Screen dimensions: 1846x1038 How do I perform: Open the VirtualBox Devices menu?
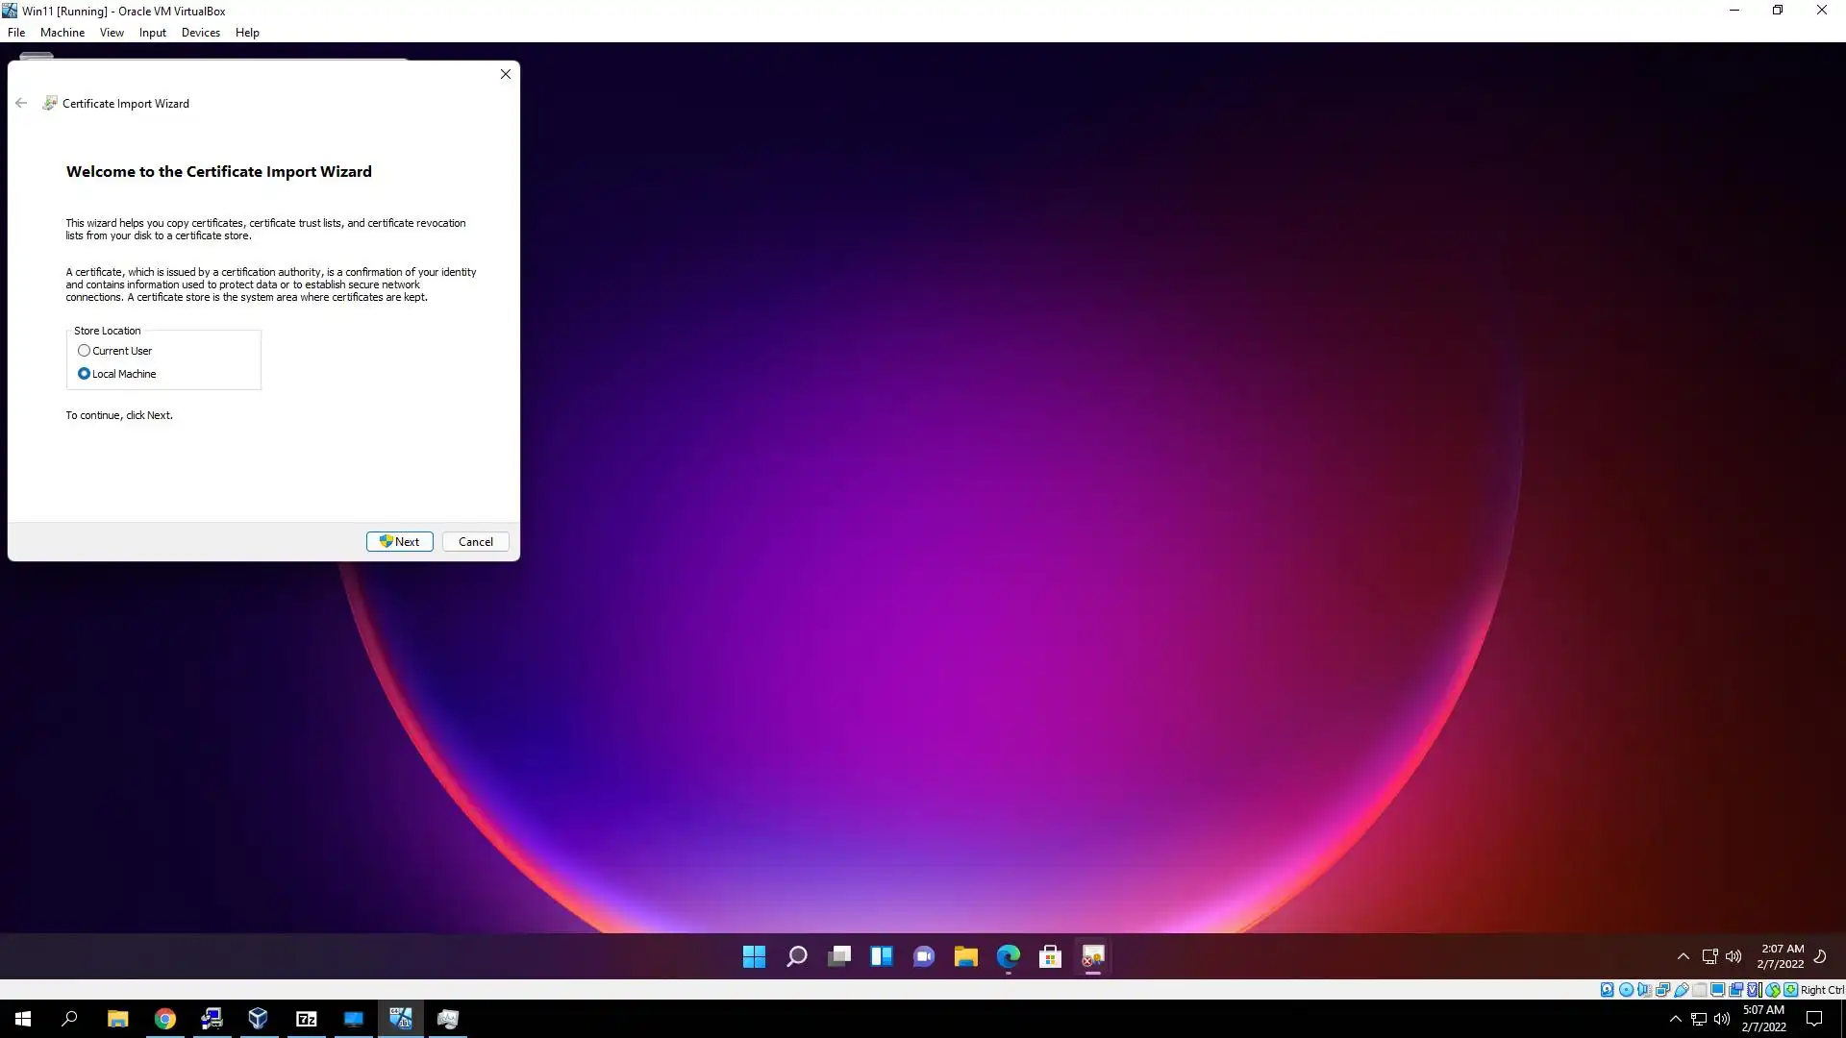coord(200,33)
